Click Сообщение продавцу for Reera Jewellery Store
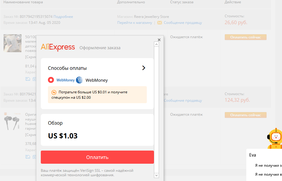The width and height of the screenshot is (282, 181). point(183,23)
